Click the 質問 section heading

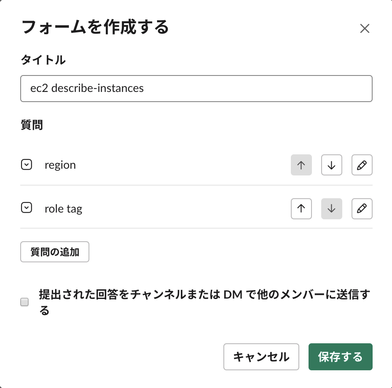click(x=32, y=124)
